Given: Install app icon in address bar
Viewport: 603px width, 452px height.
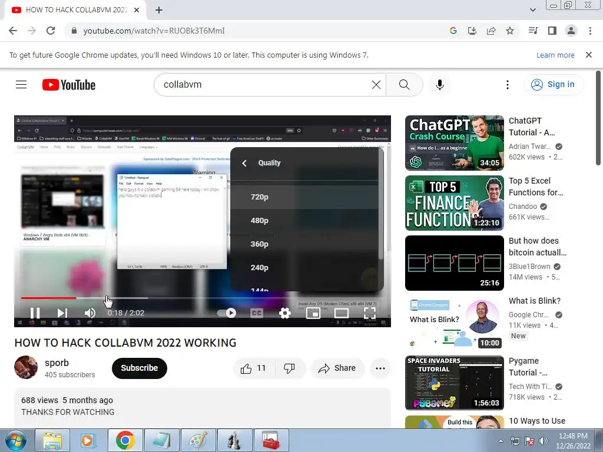Looking at the screenshot, I should point(472,31).
